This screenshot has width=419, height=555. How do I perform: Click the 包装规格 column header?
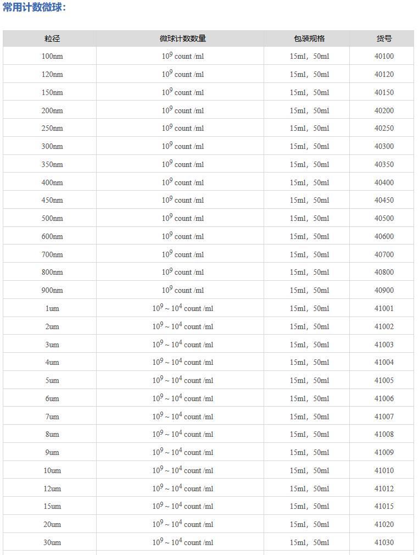tap(309, 38)
